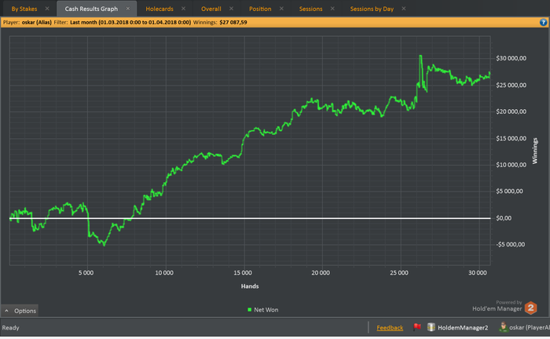Click the $5 000,00 axis label
This screenshot has width=550, height=339.
point(509,191)
